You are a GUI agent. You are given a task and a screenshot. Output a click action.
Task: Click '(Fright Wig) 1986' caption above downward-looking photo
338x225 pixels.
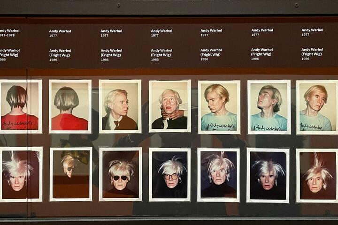tap(210, 57)
